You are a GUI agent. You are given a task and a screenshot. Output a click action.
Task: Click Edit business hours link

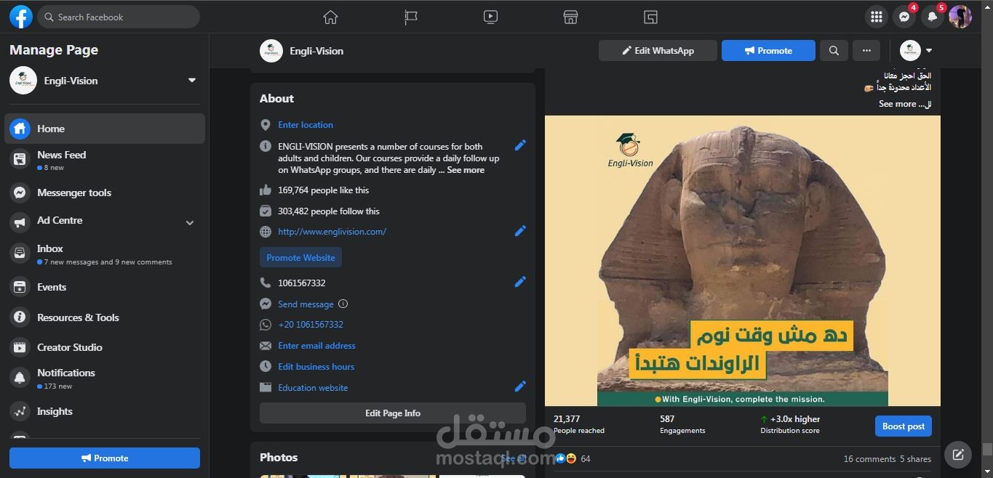pyautogui.click(x=316, y=367)
